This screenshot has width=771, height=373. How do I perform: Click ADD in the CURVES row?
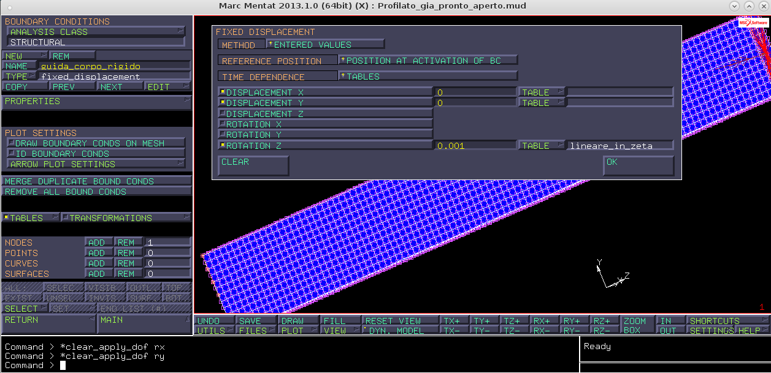point(98,263)
